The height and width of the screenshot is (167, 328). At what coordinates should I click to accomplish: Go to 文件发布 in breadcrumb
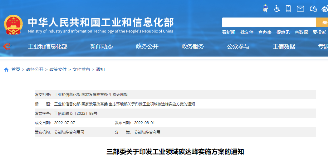click(81, 69)
